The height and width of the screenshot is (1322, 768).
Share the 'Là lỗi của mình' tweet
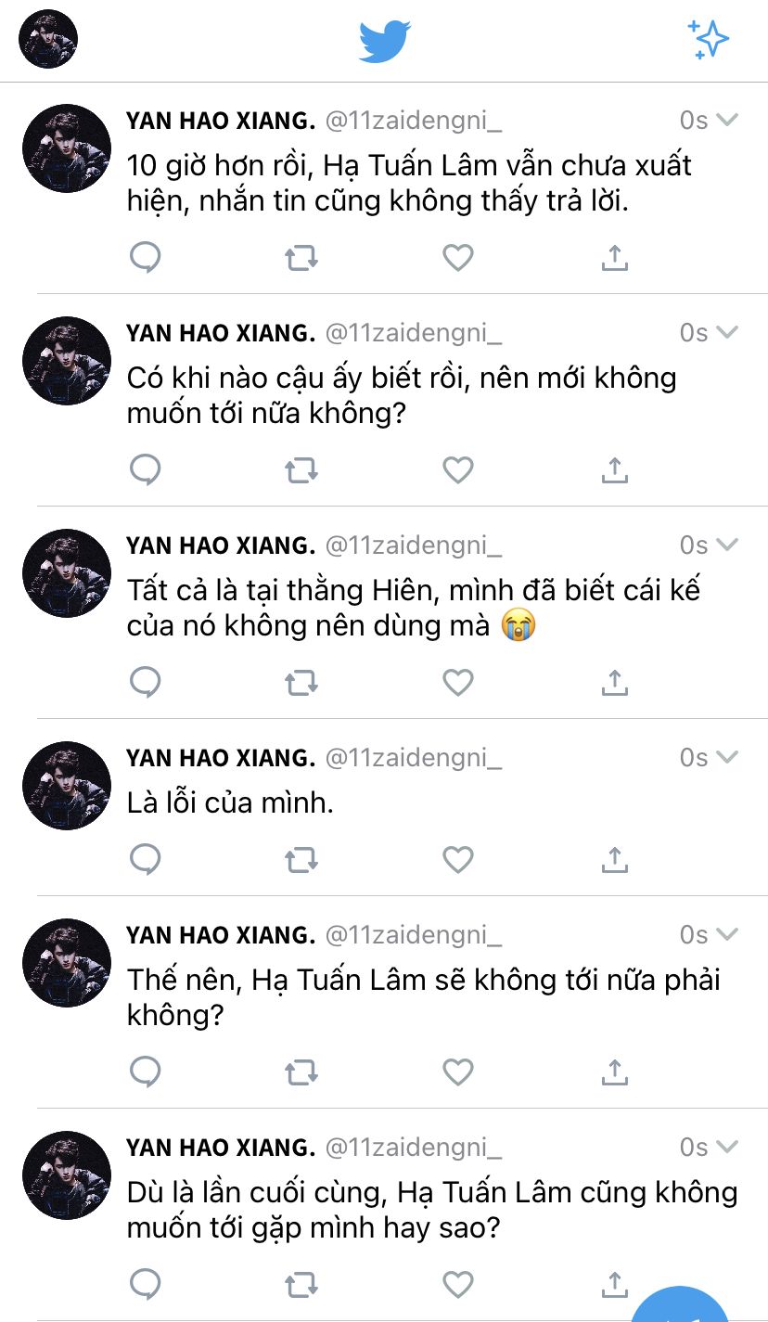coord(614,860)
